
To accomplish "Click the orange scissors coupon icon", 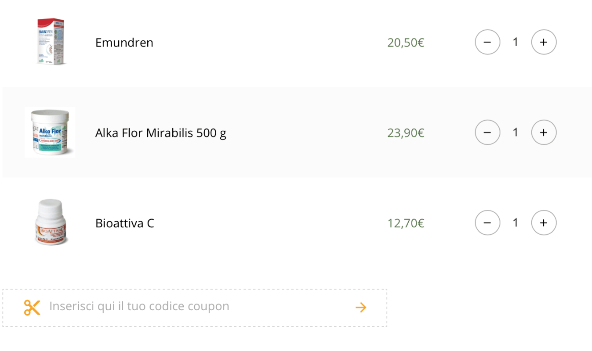I will [32, 308].
